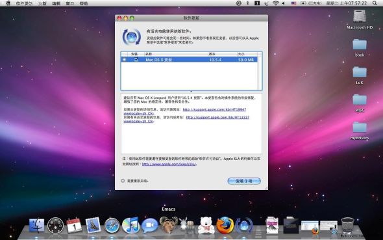This screenshot has height=240, width=383.
Task: Click the splitter handle below update list
Action: (191, 91)
